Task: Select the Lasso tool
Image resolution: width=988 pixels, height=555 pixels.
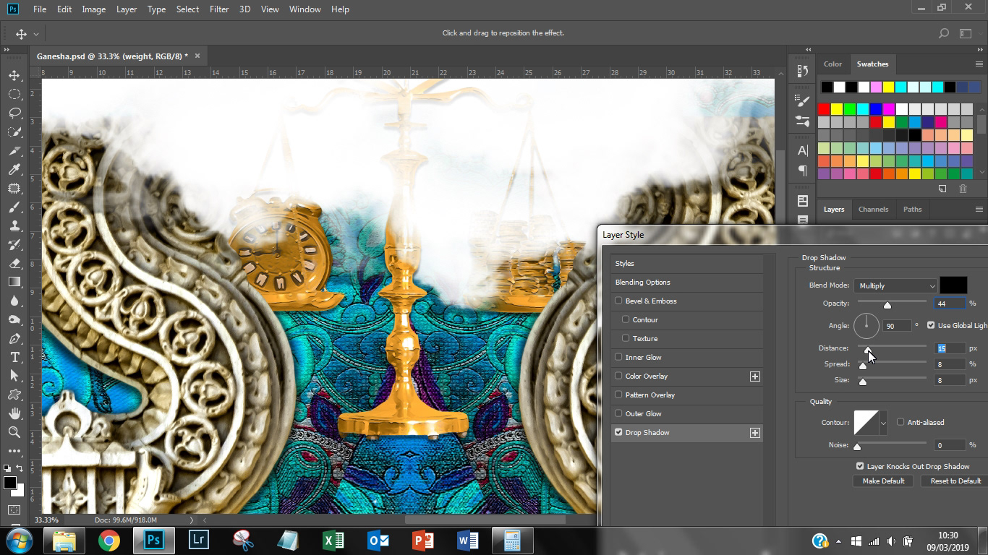Action: coord(14,113)
